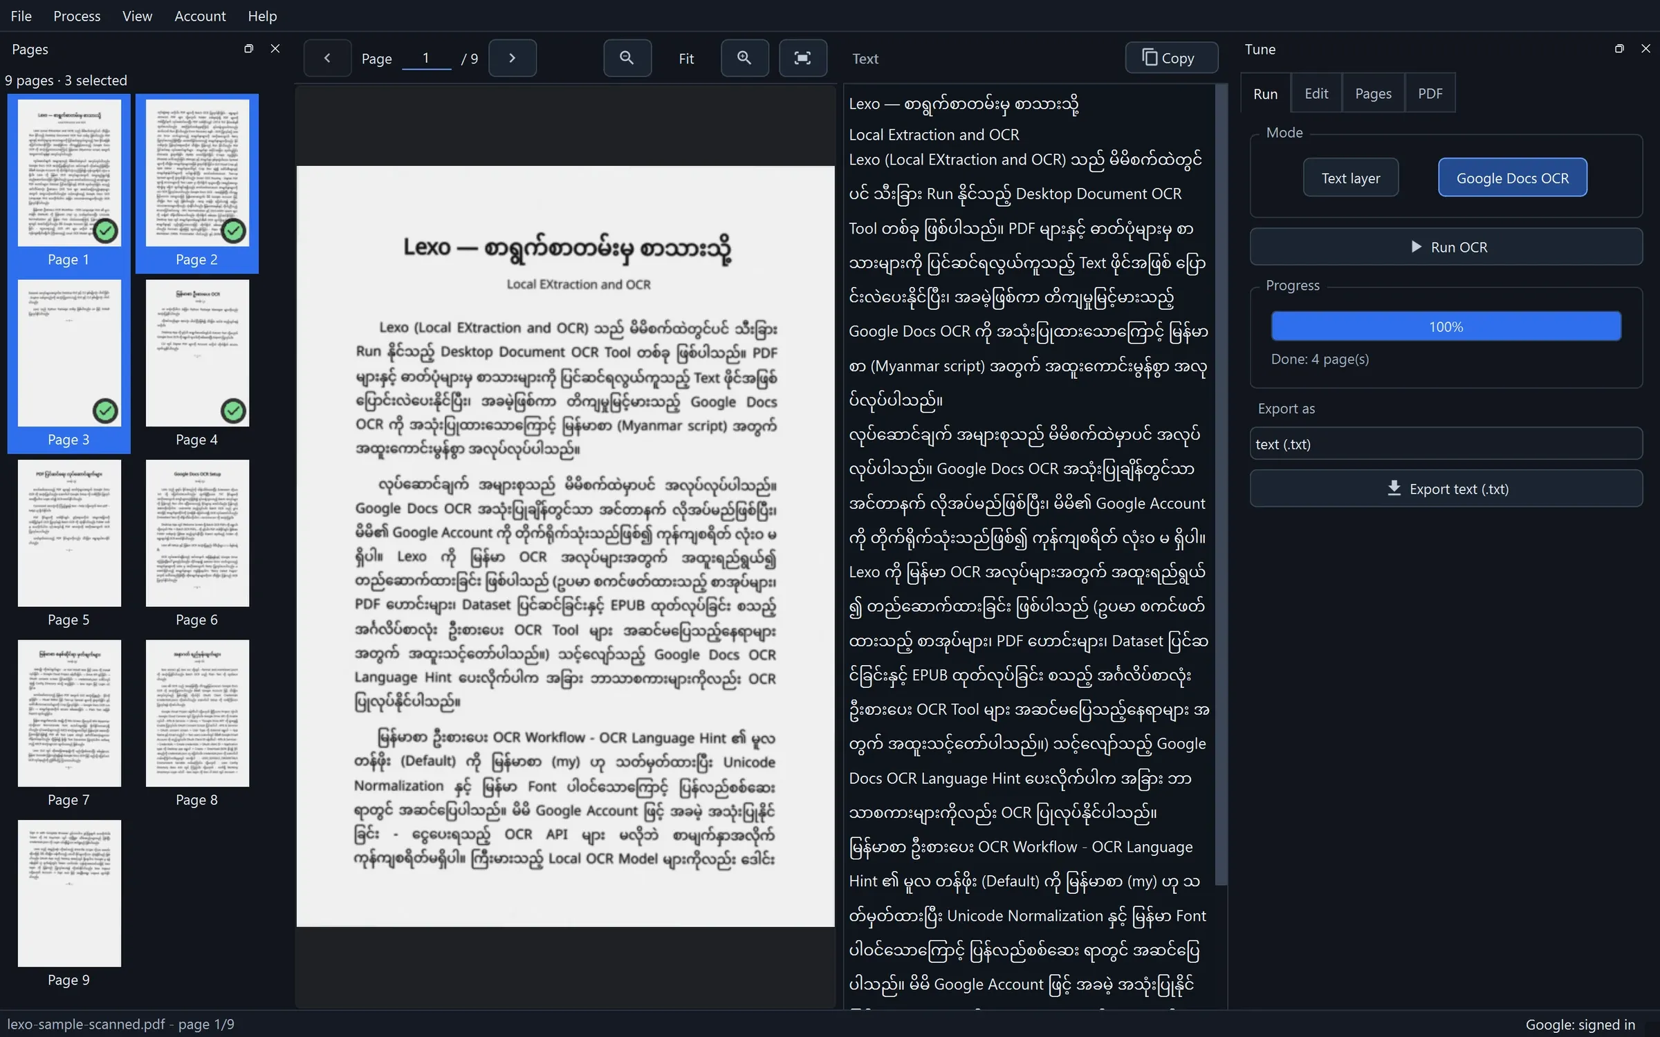Select Text layer mode
This screenshot has height=1037, width=1660.
[x=1350, y=178]
